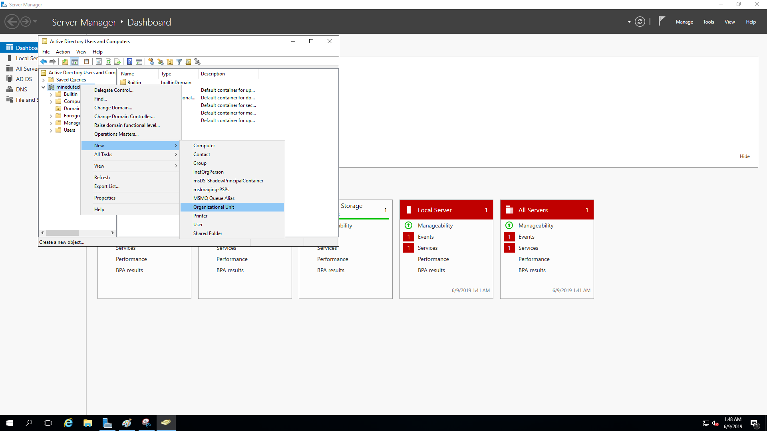
Task: Expand the Saved Queries tree node
Action: [43, 80]
